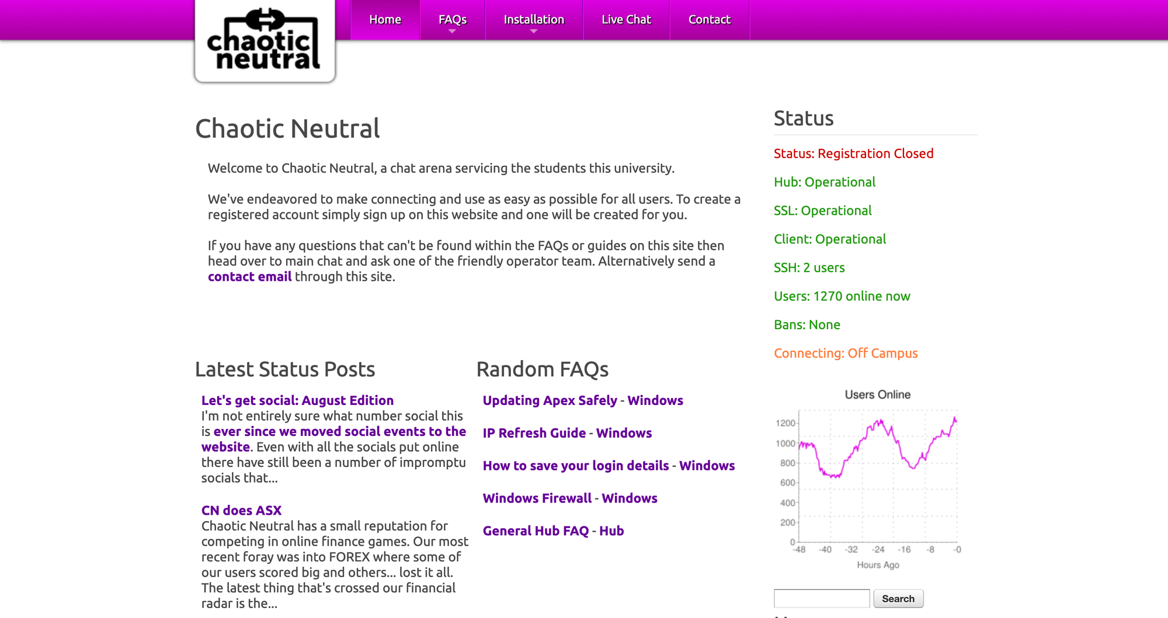Open Let's get social: August Edition post

click(297, 400)
